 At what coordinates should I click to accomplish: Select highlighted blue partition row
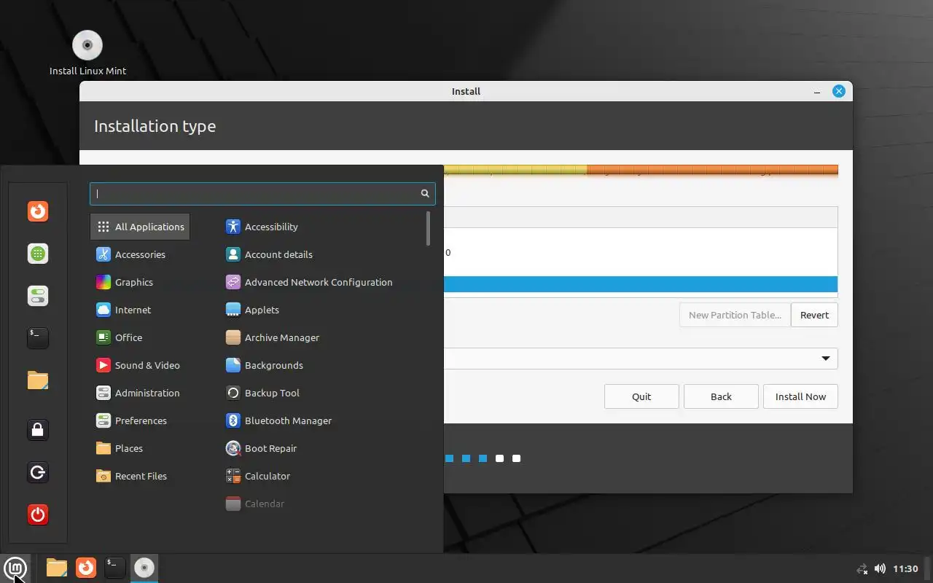(640, 284)
